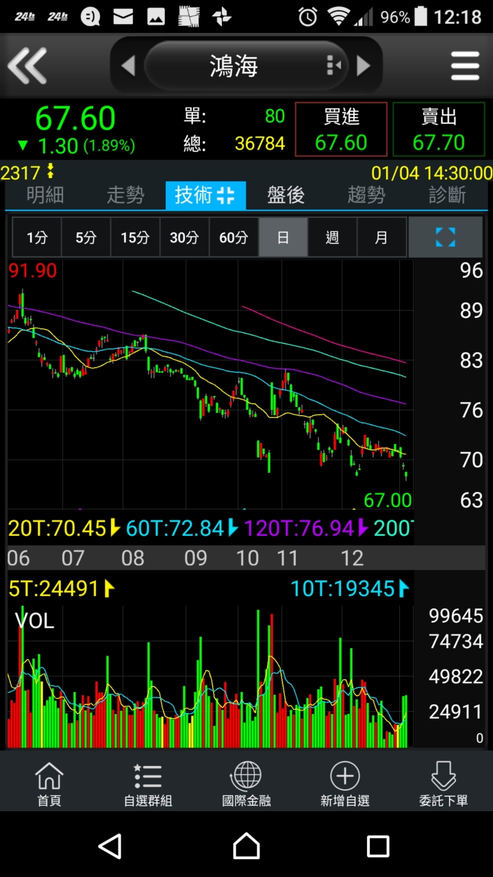Image resolution: width=493 pixels, height=877 pixels.
Task: Tap the double-chevron back icon
Action: pos(27,66)
